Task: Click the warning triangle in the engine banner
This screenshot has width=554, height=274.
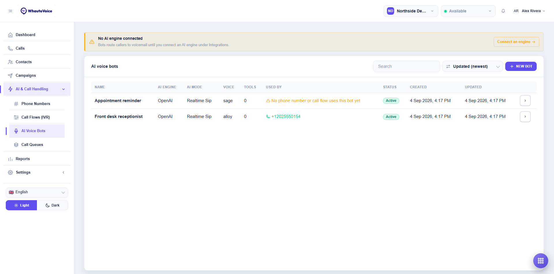Action: click(92, 42)
